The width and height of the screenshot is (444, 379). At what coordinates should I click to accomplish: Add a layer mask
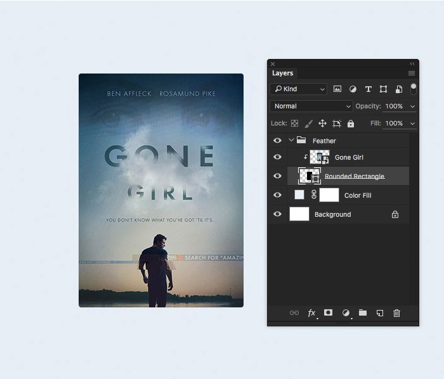[328, 312]
